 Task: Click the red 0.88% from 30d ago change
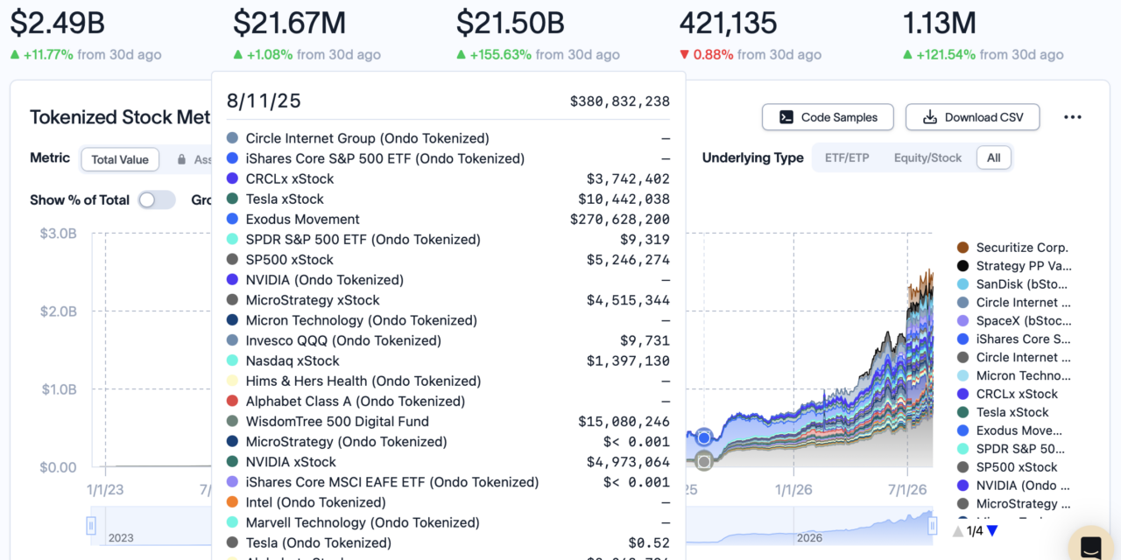click(x=751, y=54)
